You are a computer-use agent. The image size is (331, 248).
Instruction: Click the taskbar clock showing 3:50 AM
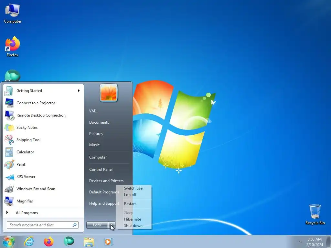point(315,242)
